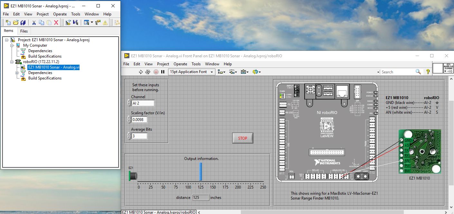The width and height of the screenshot is (454, 214).
Task: Open Help menu on Front Panel window
Action: point(228,64)
